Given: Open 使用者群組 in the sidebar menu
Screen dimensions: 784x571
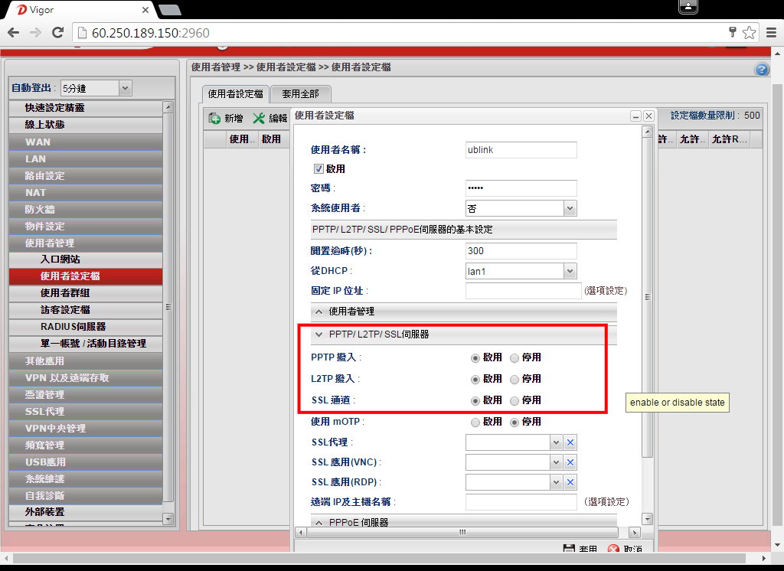Looking at the screenshot, I should pyautogui.click(x=70, y=293).
